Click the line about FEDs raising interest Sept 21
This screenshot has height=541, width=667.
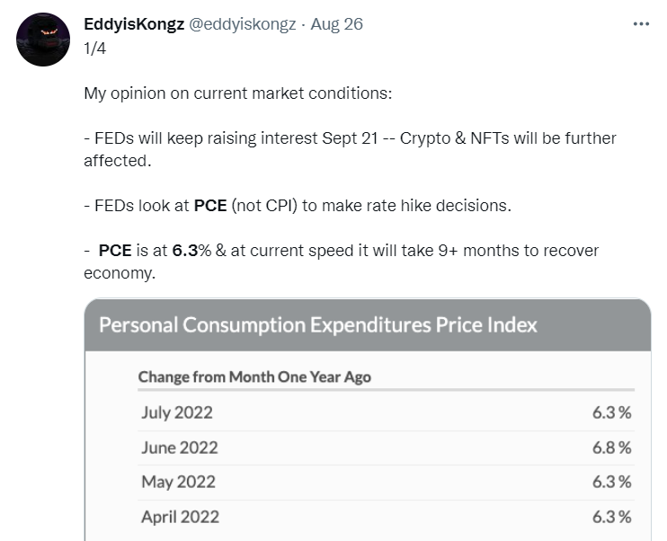pos(350,138)
